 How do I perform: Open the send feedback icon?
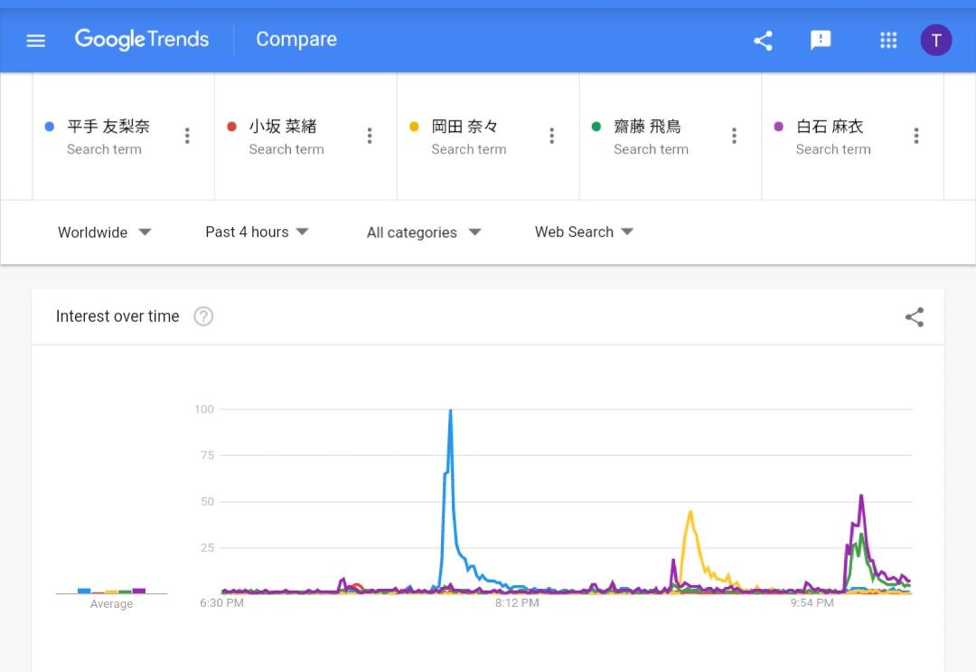[821, 40]
